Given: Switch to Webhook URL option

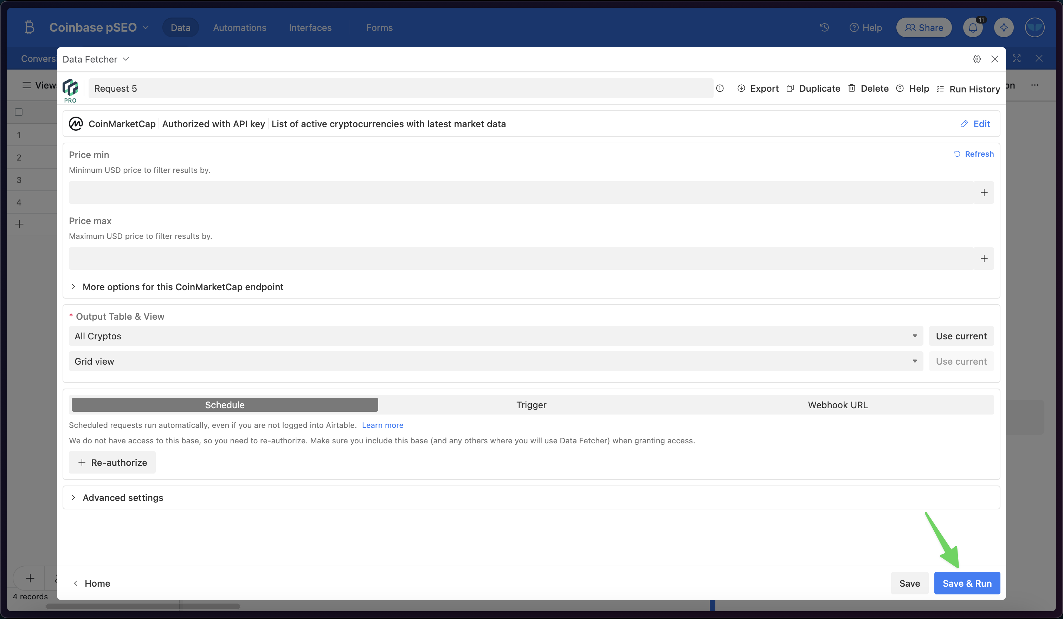Looking at the screenshot, I should pyautogui.click(x=837, y=405).
